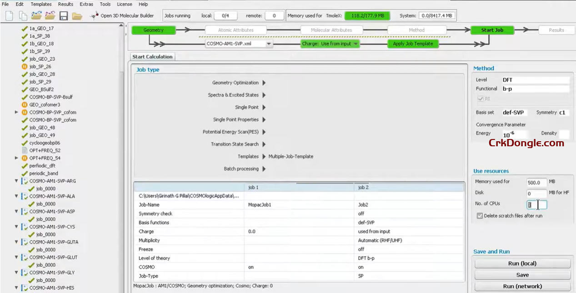
Task: Click the Run (local) button
Action: [x=522, y=263]
